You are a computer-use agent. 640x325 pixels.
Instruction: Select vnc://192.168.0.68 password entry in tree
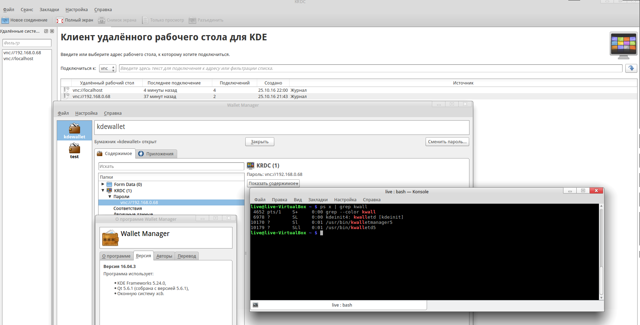coord(139,203)
